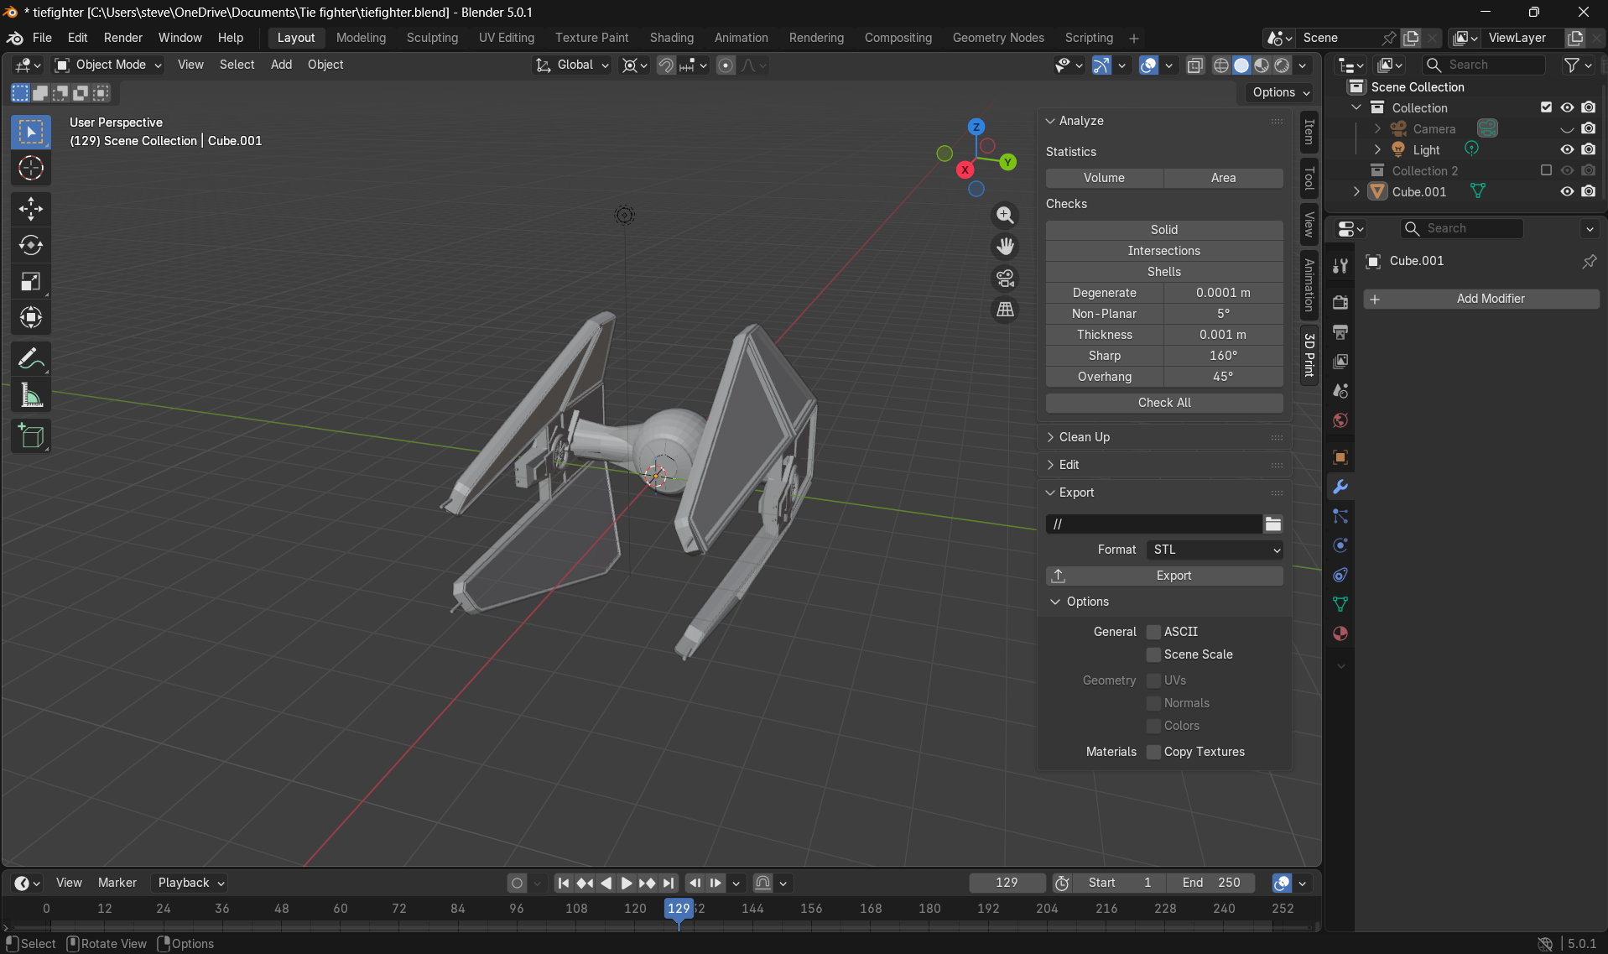Toggle snapping magnet in header

pyautogui.click(x=666, y=65)
